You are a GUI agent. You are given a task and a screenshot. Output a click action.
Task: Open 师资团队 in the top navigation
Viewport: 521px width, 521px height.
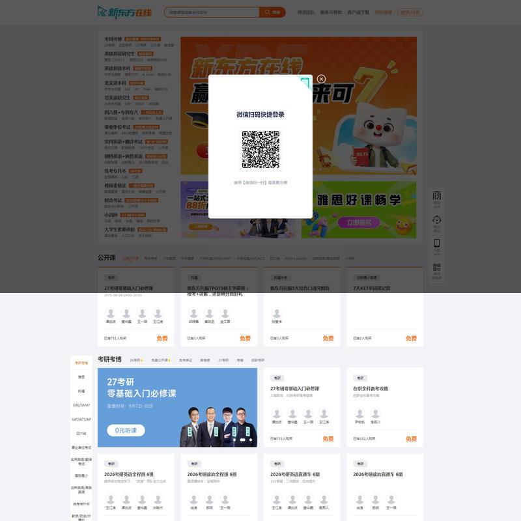coord(305,12)
